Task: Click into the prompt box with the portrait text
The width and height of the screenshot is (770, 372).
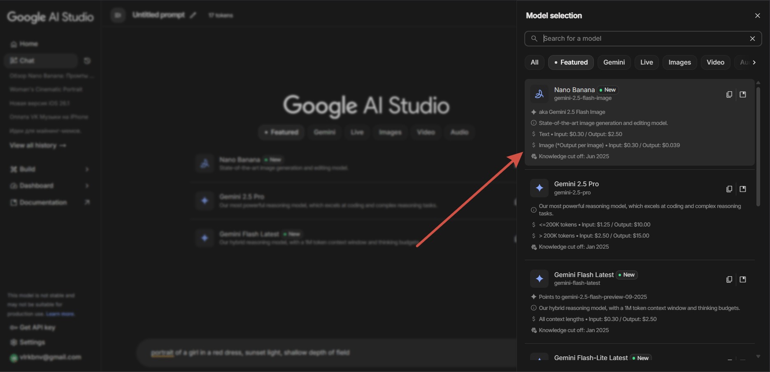Action: tap(326, 353)
